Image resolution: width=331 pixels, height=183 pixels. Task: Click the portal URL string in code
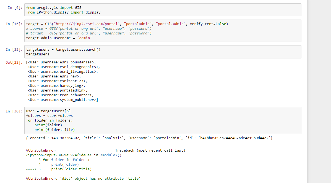(87, 24)
